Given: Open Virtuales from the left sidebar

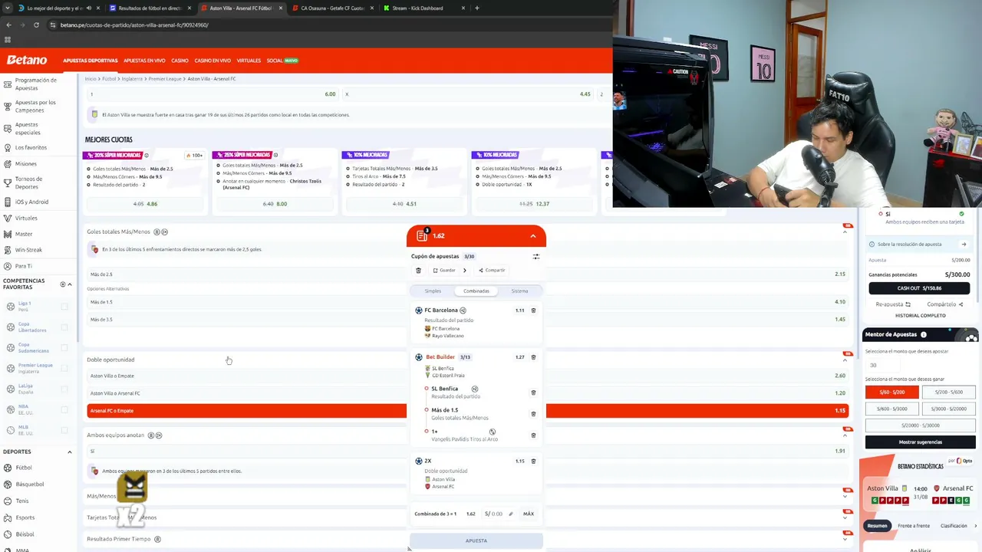Looking at the screenshot, I should [x=26, y=218].
